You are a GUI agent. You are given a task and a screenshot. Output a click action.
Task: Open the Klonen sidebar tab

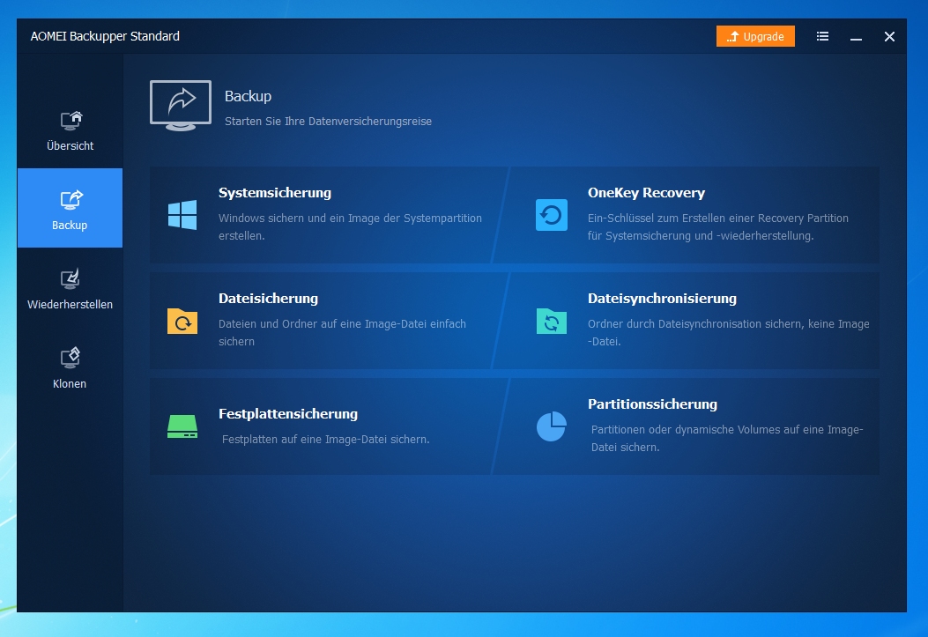(x=70, y=367)
